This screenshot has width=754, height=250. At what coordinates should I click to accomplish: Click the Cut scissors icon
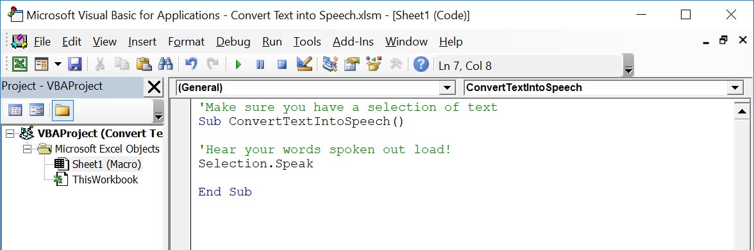(x=100, y=64)
